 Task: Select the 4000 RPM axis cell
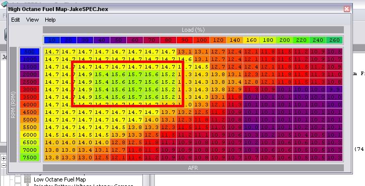pyautogui.click(x=30, y=105)
